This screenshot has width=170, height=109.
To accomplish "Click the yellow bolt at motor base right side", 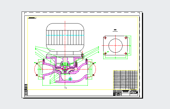I will coord(82,56).
